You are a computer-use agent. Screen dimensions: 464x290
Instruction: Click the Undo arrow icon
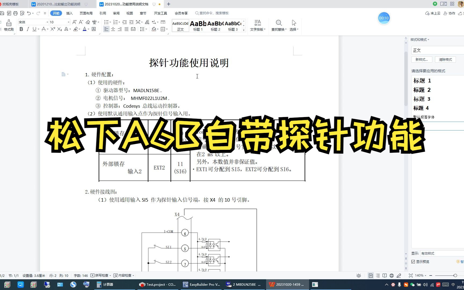29,13
